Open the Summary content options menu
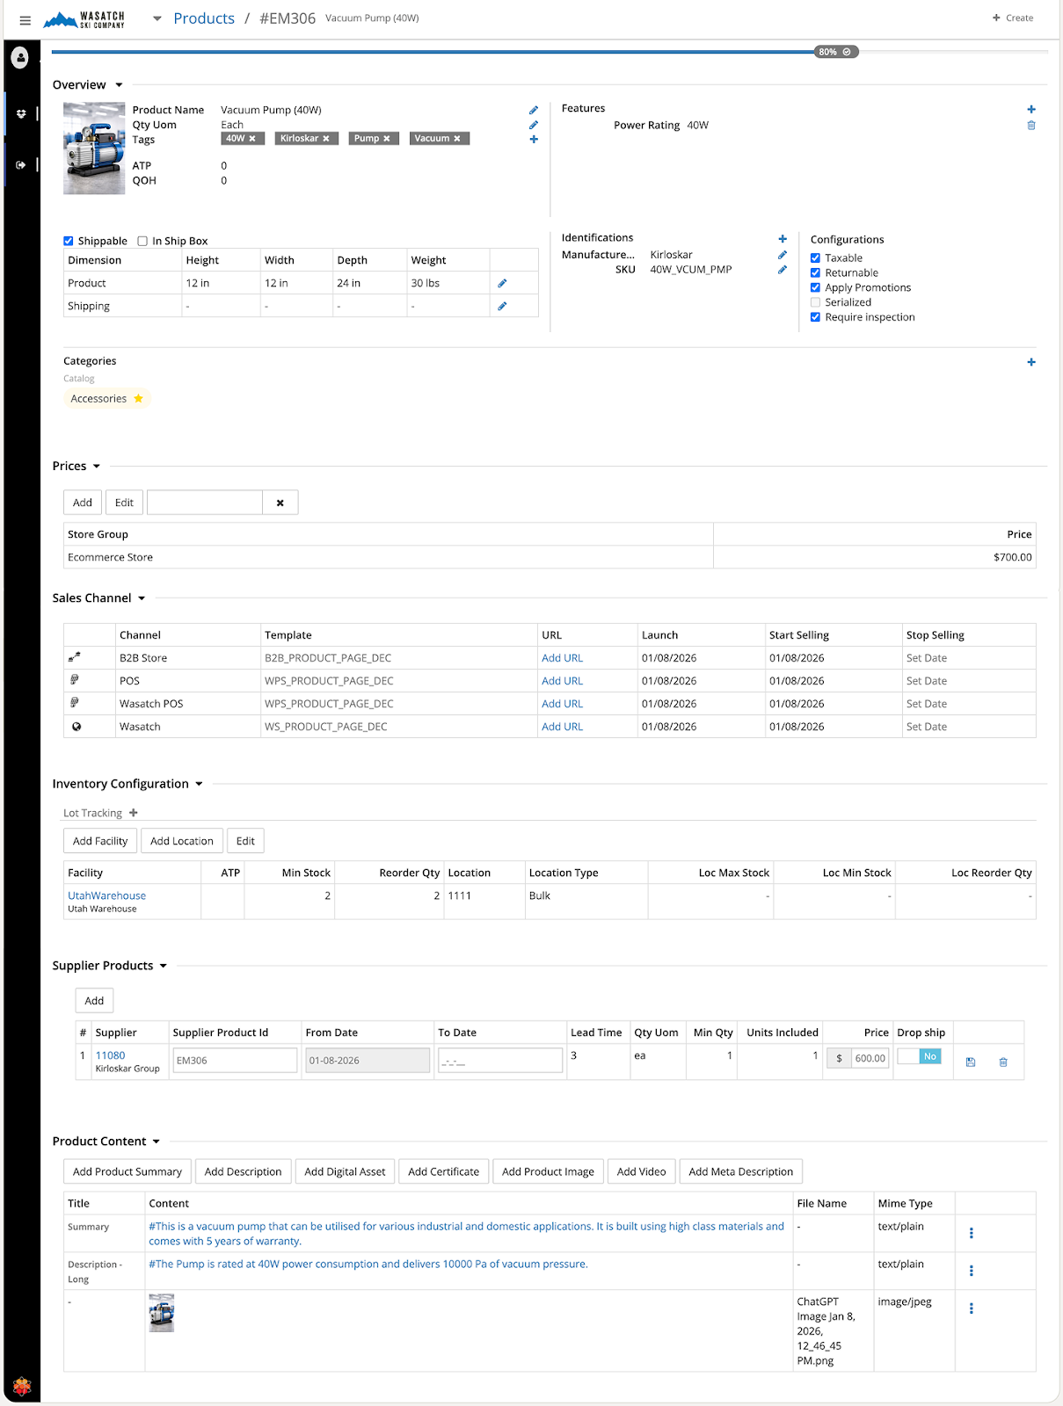Viewport: 1063px width, 1406px height. [971, 1233]
